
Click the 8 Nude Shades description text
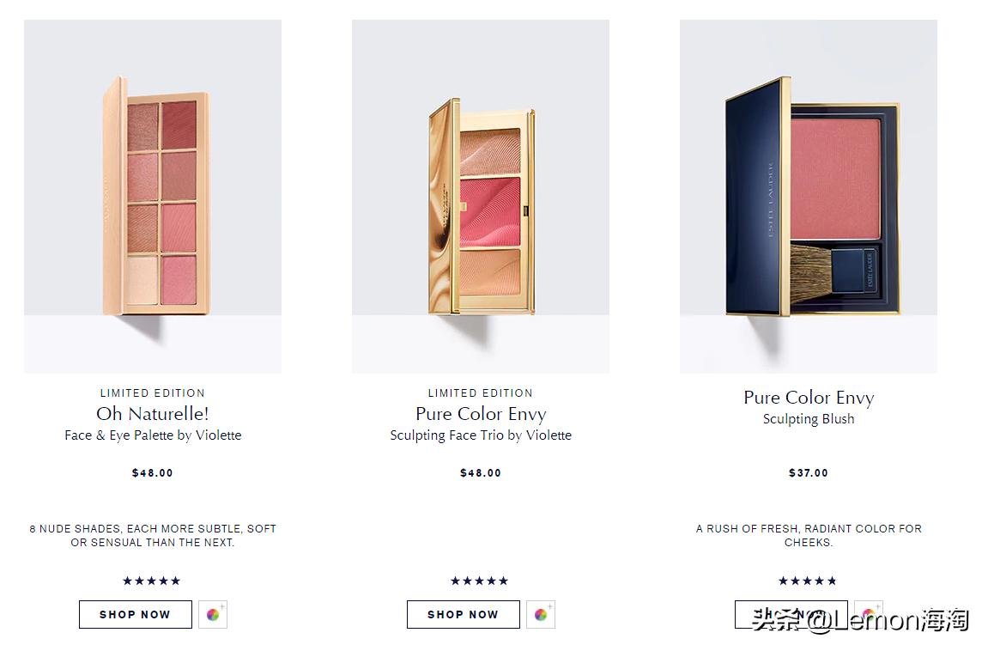coord(153,535)
